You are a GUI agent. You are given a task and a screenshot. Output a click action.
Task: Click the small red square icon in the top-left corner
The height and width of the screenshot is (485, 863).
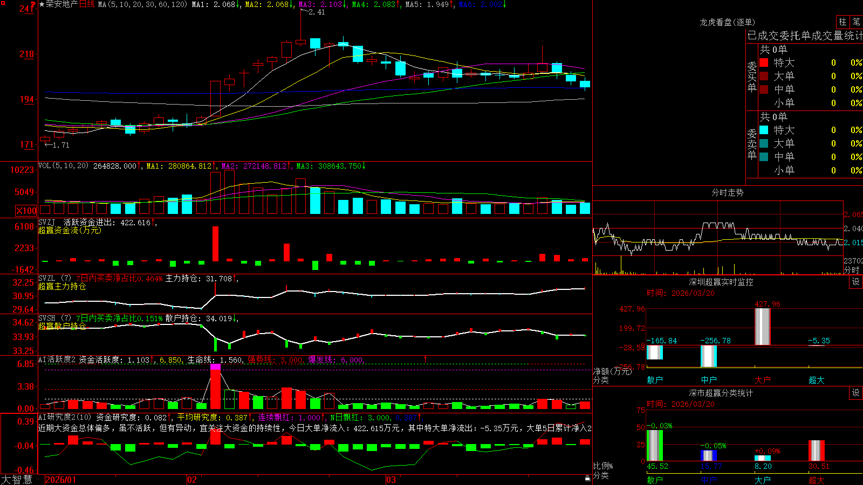3,3
